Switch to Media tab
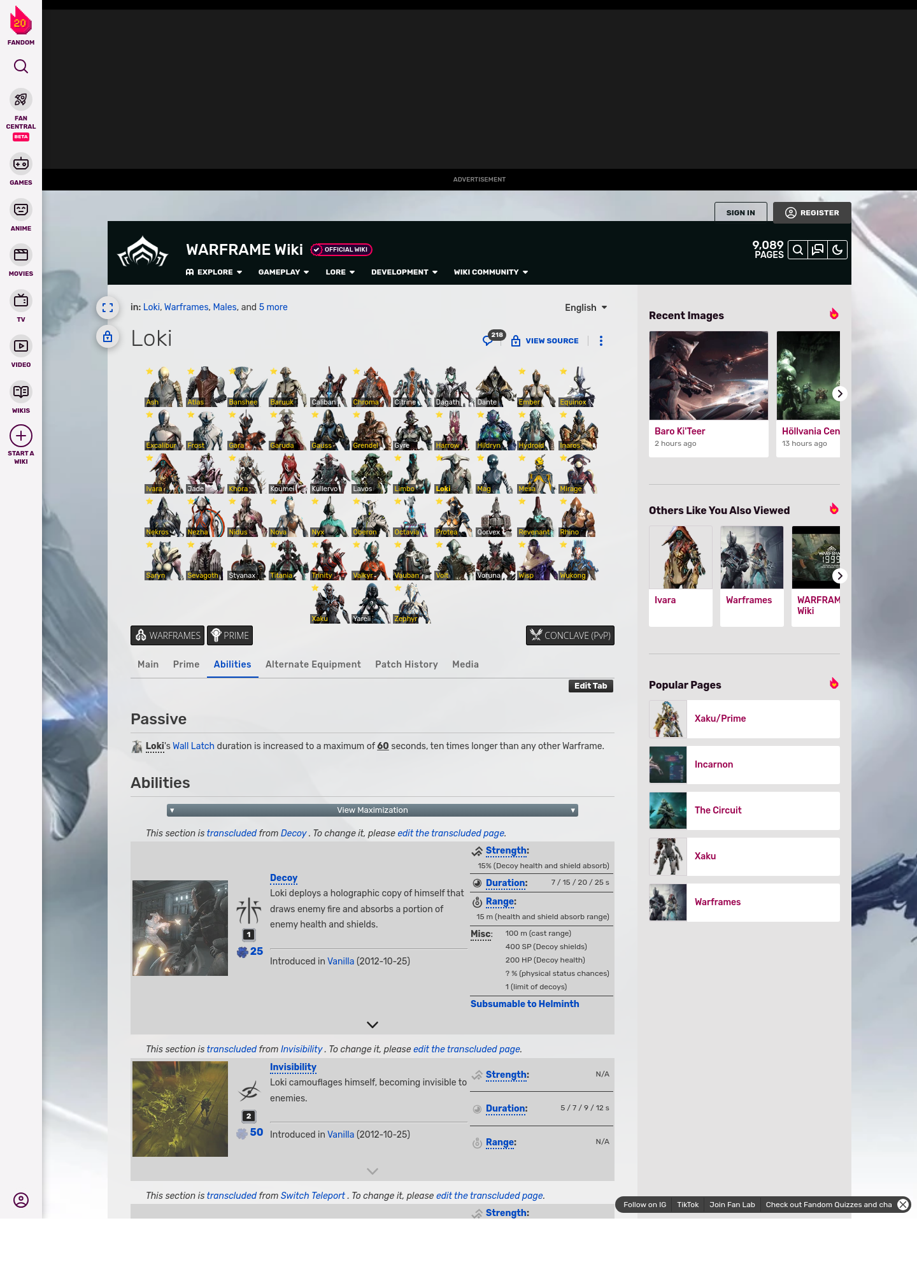917x1274 pixels. (466, 664)
